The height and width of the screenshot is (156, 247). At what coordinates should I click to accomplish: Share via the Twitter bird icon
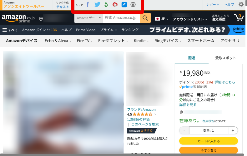click(x=97, y=5)
